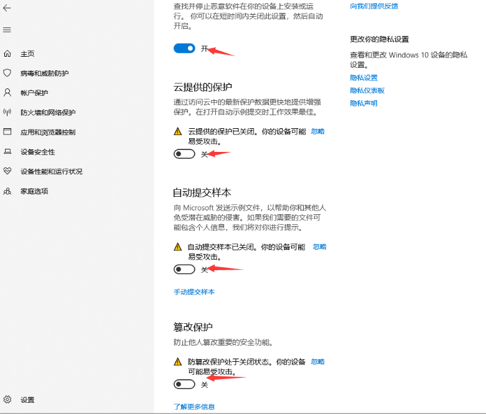The height and width of the screenshot is (414, 486).
Task: Click the 防火墙和网络保护 signal icon
Action: pos(7,113)
